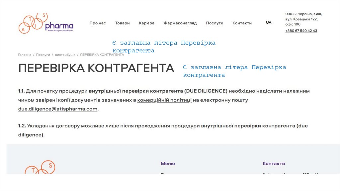Screen dimensions: 340x191
Task: Click due.diligence@atispharma.com email link
Action: coord(58,109)
